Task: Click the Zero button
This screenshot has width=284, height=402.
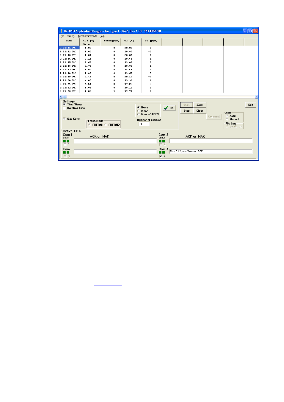Action: [200, 105]
